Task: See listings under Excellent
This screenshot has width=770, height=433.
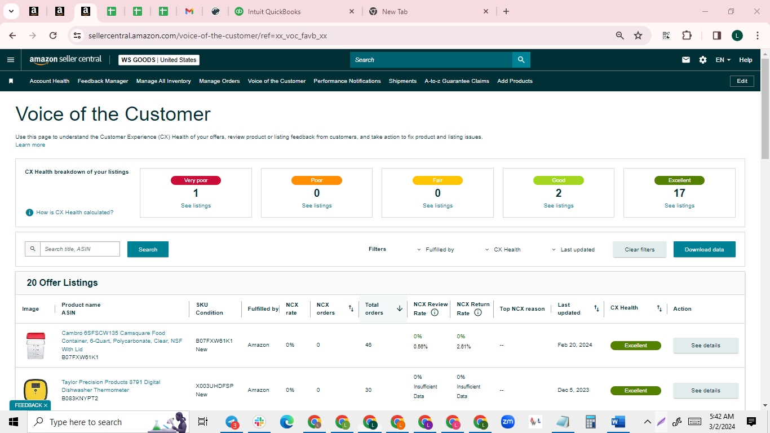Action: (x=679, y=206)
